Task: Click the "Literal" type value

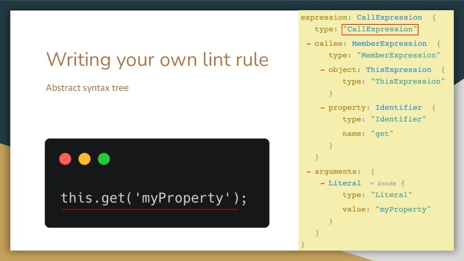Action: [x=391, y=195]
